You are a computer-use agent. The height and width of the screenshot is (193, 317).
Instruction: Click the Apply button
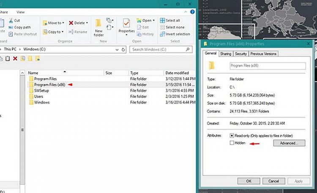tap(298, 181)
